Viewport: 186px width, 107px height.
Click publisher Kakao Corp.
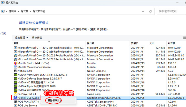(94, 94)
